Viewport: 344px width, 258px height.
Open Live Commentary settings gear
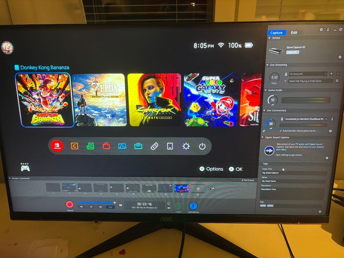(x=330, y=131)
